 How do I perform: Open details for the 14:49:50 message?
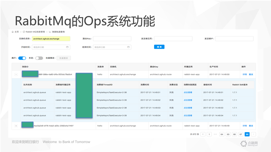(245, 74)
